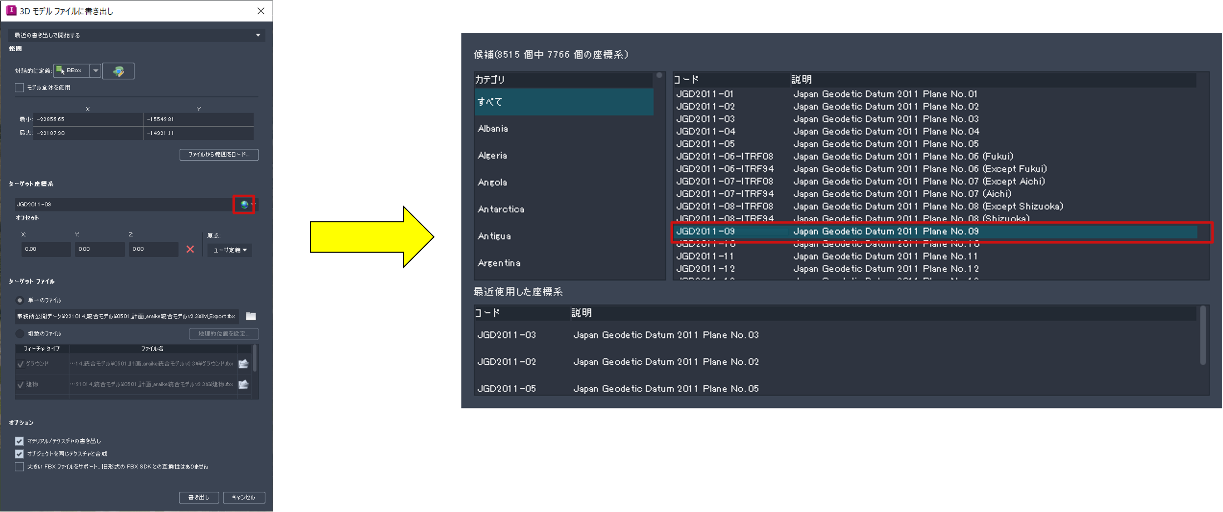The height and width of the screenshot is (512, 1223).
Task: Click the InfraWorks app icon in title bar
Action: (x=11, y=10)
